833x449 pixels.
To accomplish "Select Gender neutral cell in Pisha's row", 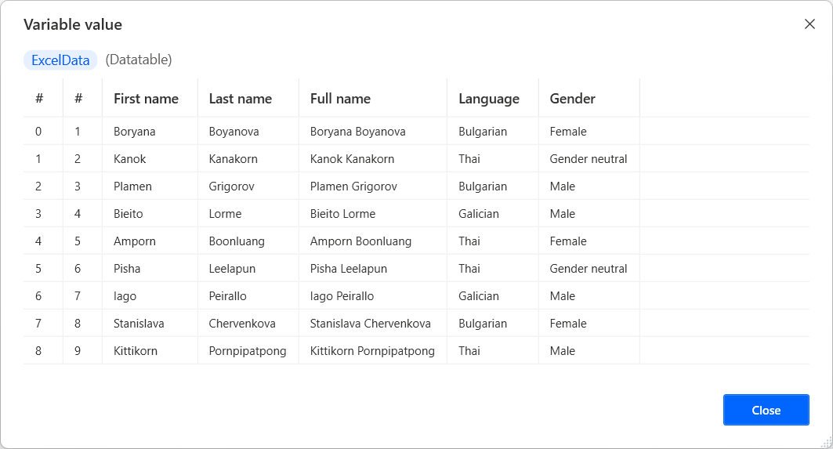I will pos(589,269).
